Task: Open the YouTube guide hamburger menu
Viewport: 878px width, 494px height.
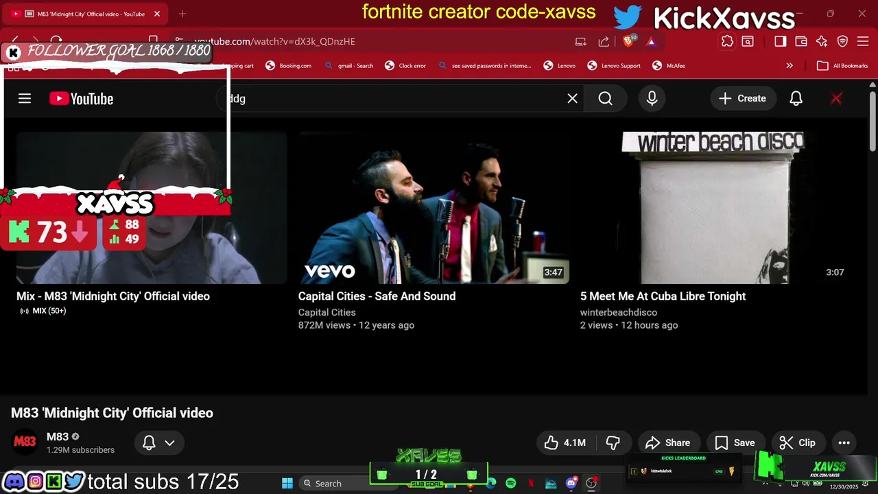Action: (25, 99)
